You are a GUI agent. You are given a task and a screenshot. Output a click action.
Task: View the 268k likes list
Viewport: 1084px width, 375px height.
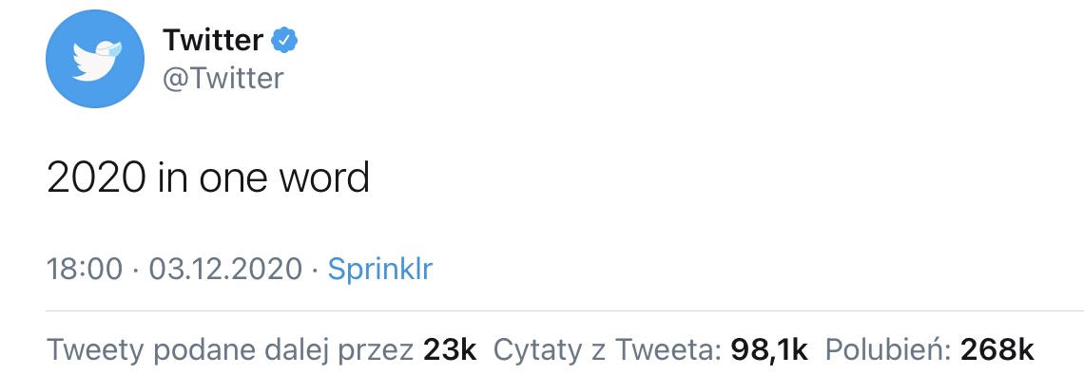[x=930, y=350]
